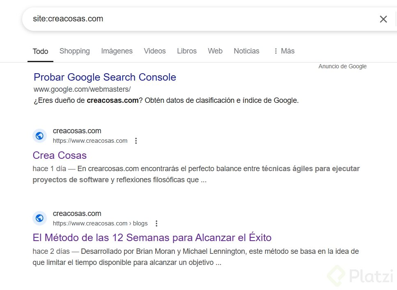Click the www.google.com/webmasters/ URL text
The height and width of the screenshot is (290, 397).
point(82,89)
